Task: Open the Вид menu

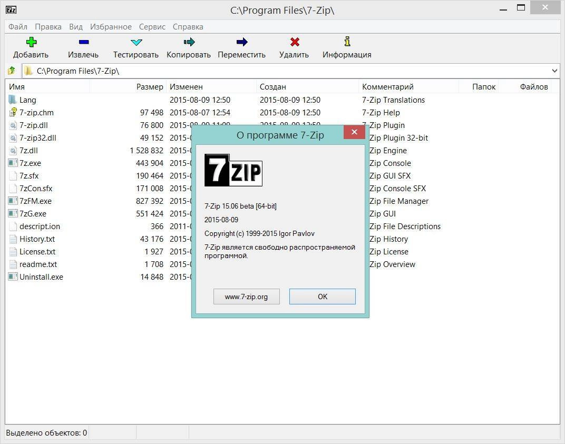Action: click(x=76, y=27)
